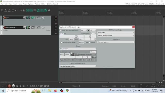The width and height of the screenshot is (165, 93).
Task: Toggle the lock toolbar icon
Action: 49,10
